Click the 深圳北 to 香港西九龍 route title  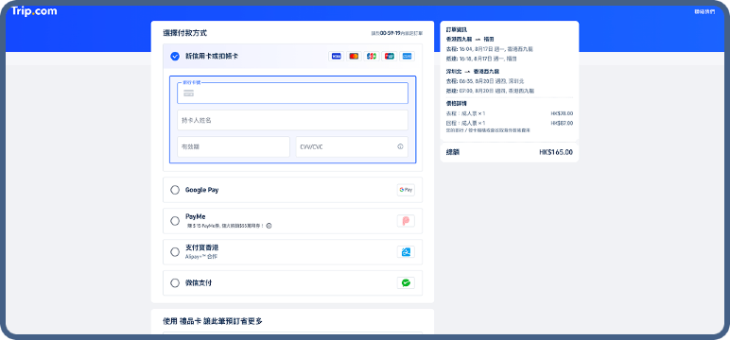tap(473, 72)
